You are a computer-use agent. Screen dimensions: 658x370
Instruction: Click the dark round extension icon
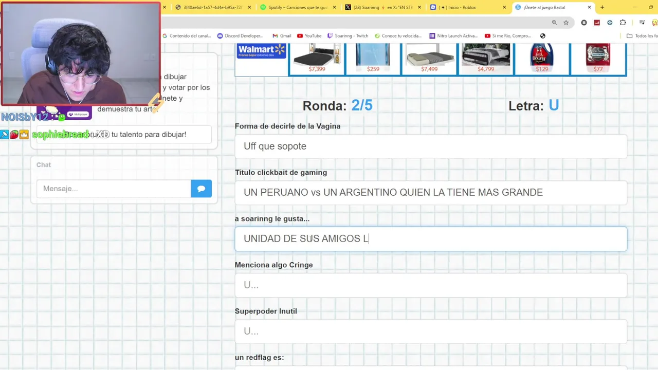pos(584,23)
